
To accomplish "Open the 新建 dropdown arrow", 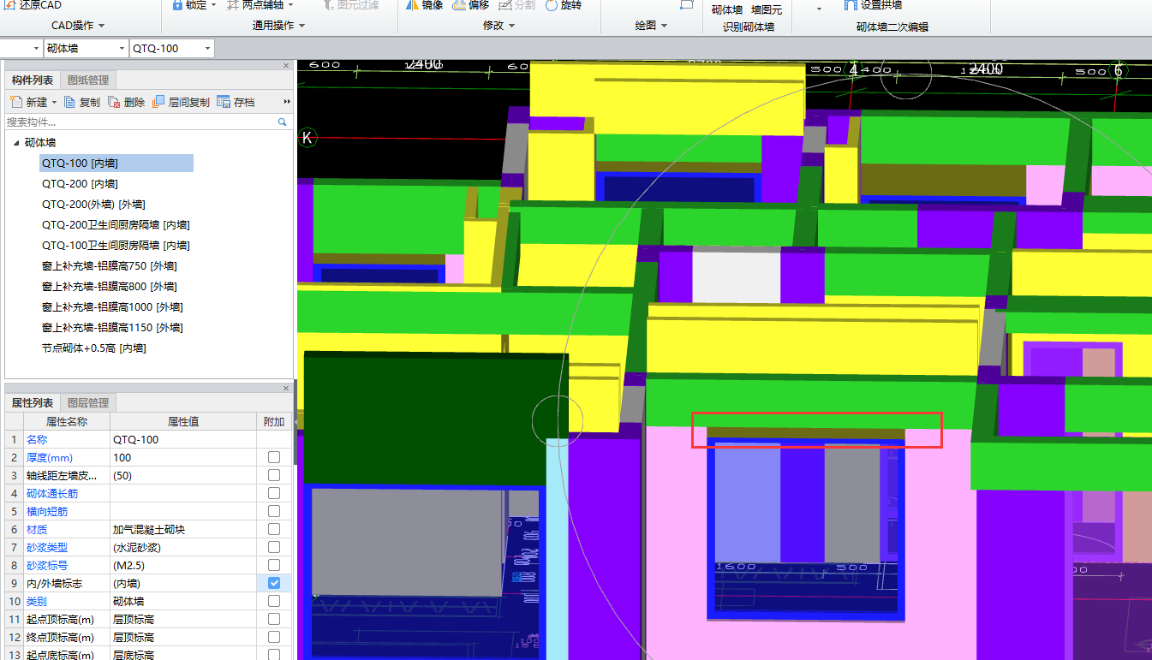I will (54, 103).
